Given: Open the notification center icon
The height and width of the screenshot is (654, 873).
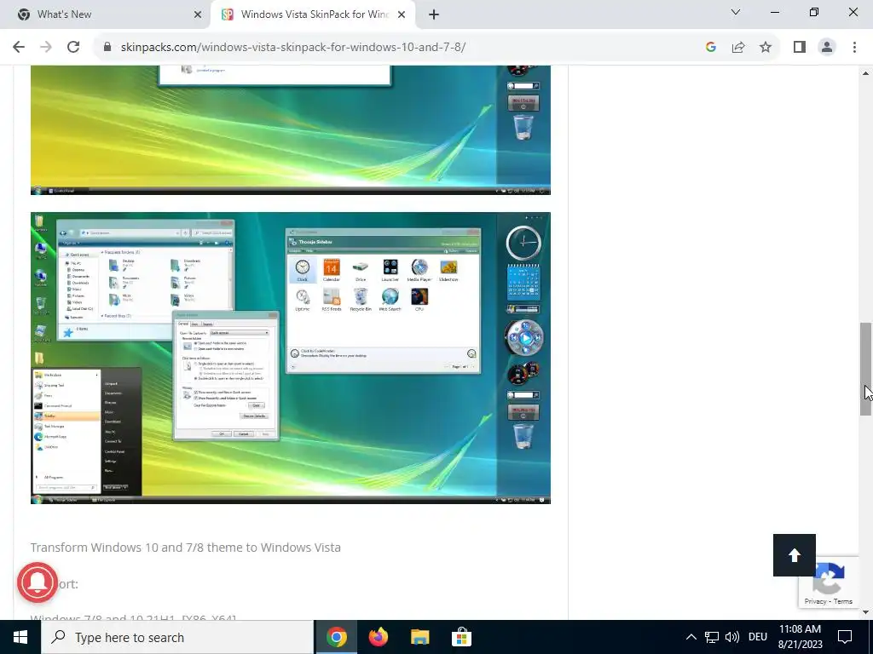Looking at the screenshot, I should (x=845, y=637).
